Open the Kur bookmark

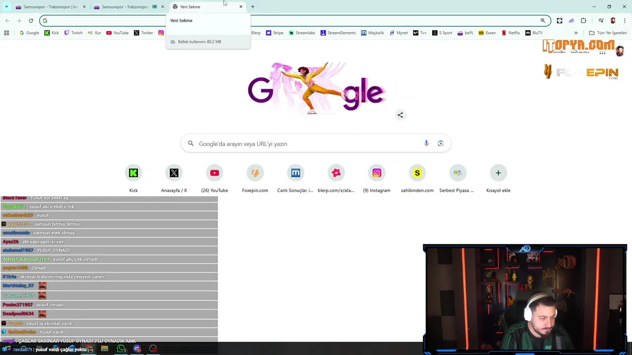coord(94,33)
